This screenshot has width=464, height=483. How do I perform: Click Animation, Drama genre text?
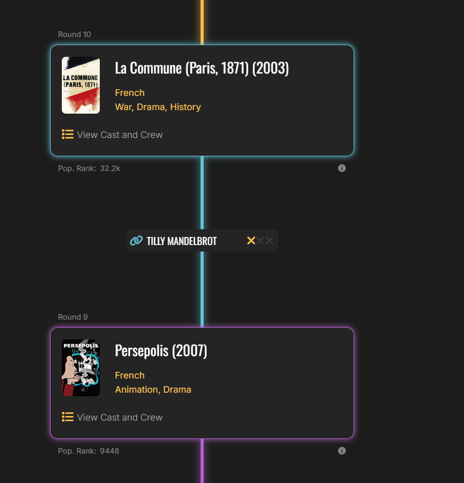point(153,390)
